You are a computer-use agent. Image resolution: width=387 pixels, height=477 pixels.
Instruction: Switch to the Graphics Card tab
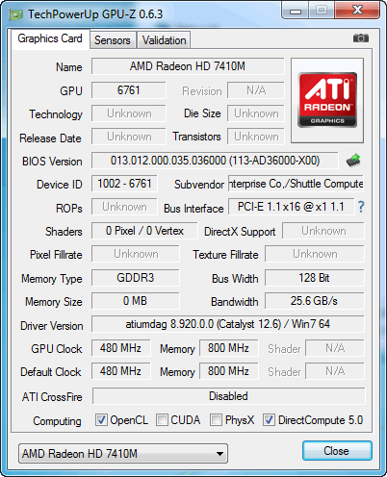pos(50,38)
